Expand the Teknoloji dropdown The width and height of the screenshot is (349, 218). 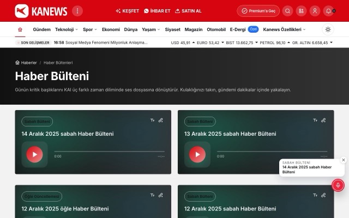67,29
